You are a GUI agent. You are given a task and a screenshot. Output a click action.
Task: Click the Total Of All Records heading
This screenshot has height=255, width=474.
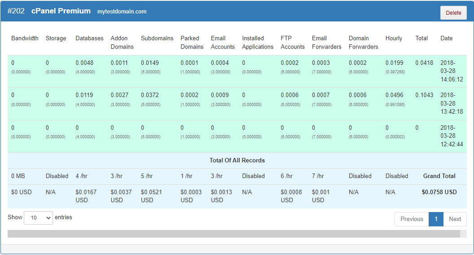coord(237,160)
